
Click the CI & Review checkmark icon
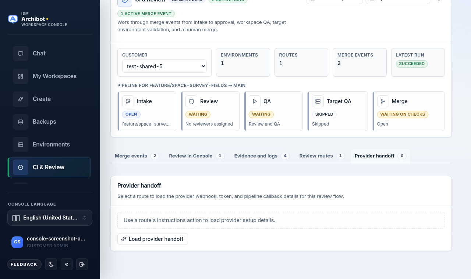[x=21, y=167]
